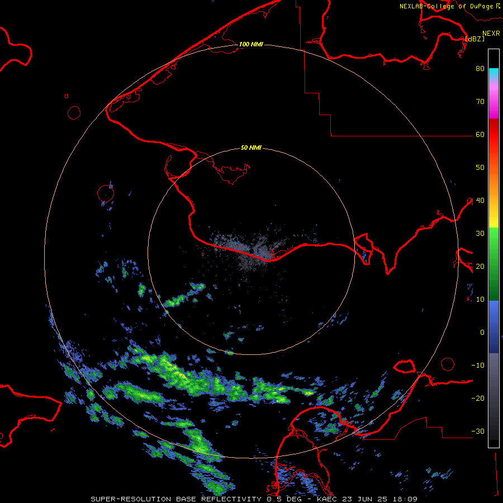Click the 50 NMI range ring label
This screenshot has height=503, width=503.
pyautogui.click(x=251, y=148)
